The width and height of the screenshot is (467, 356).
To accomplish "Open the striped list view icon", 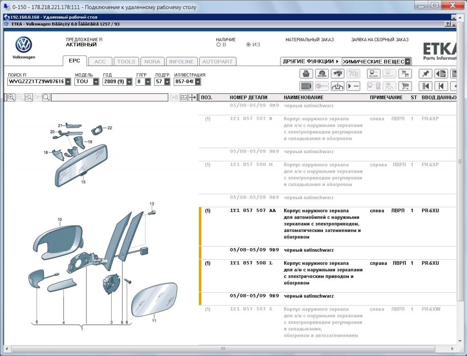I will point(306,86).
